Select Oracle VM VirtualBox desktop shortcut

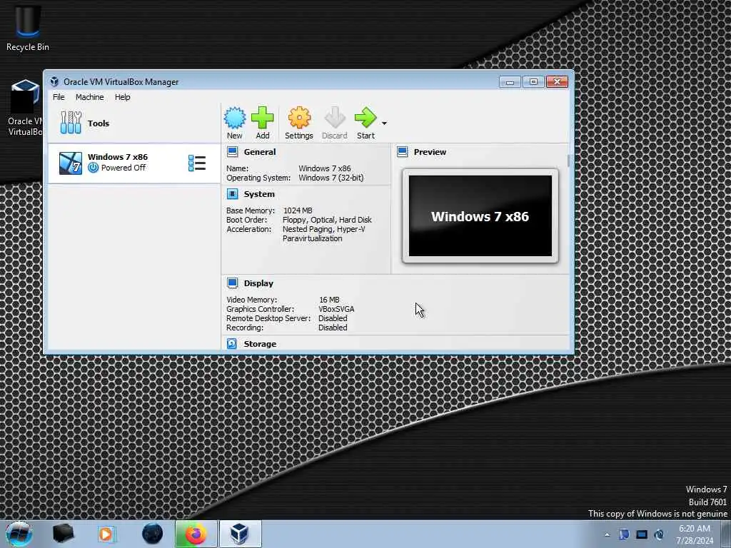25,108
